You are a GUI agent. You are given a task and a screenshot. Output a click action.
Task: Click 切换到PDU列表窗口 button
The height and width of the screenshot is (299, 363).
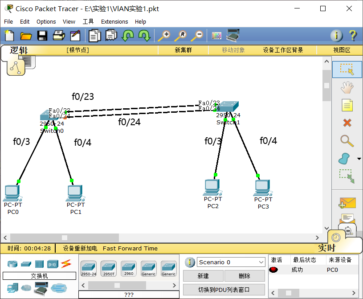224,290
